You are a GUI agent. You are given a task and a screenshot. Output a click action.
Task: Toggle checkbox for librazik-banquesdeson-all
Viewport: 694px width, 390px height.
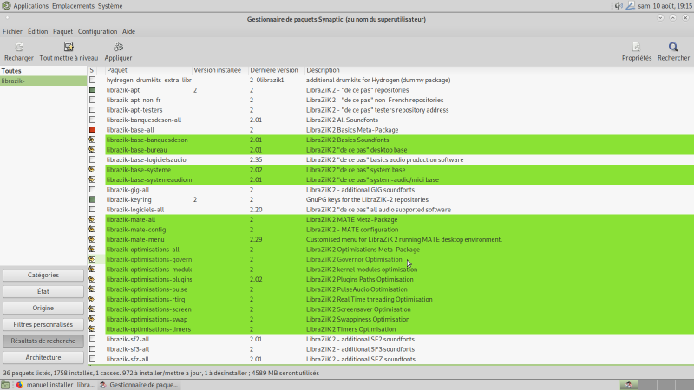pos(92,120)
